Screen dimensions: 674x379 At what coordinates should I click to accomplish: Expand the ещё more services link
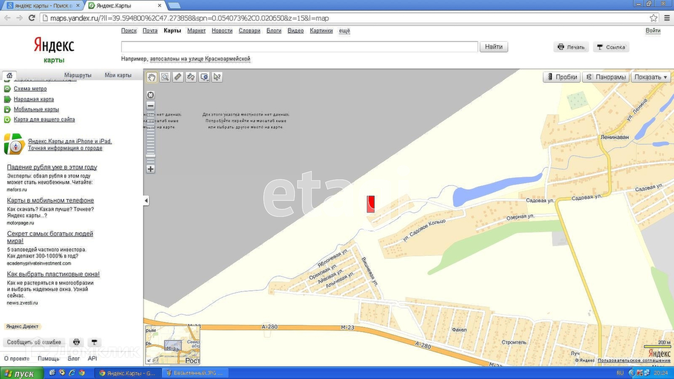click(345, 31)
